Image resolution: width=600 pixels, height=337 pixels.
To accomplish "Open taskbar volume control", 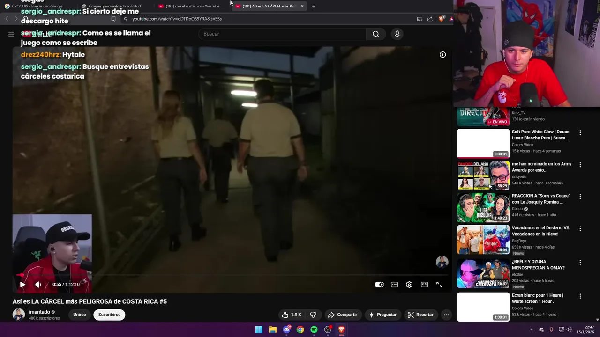I will [x=569, y=330].
